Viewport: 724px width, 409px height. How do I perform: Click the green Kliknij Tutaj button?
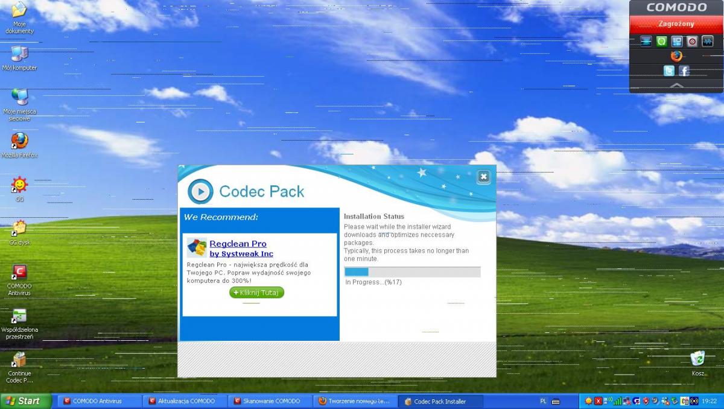pos(256,293)
